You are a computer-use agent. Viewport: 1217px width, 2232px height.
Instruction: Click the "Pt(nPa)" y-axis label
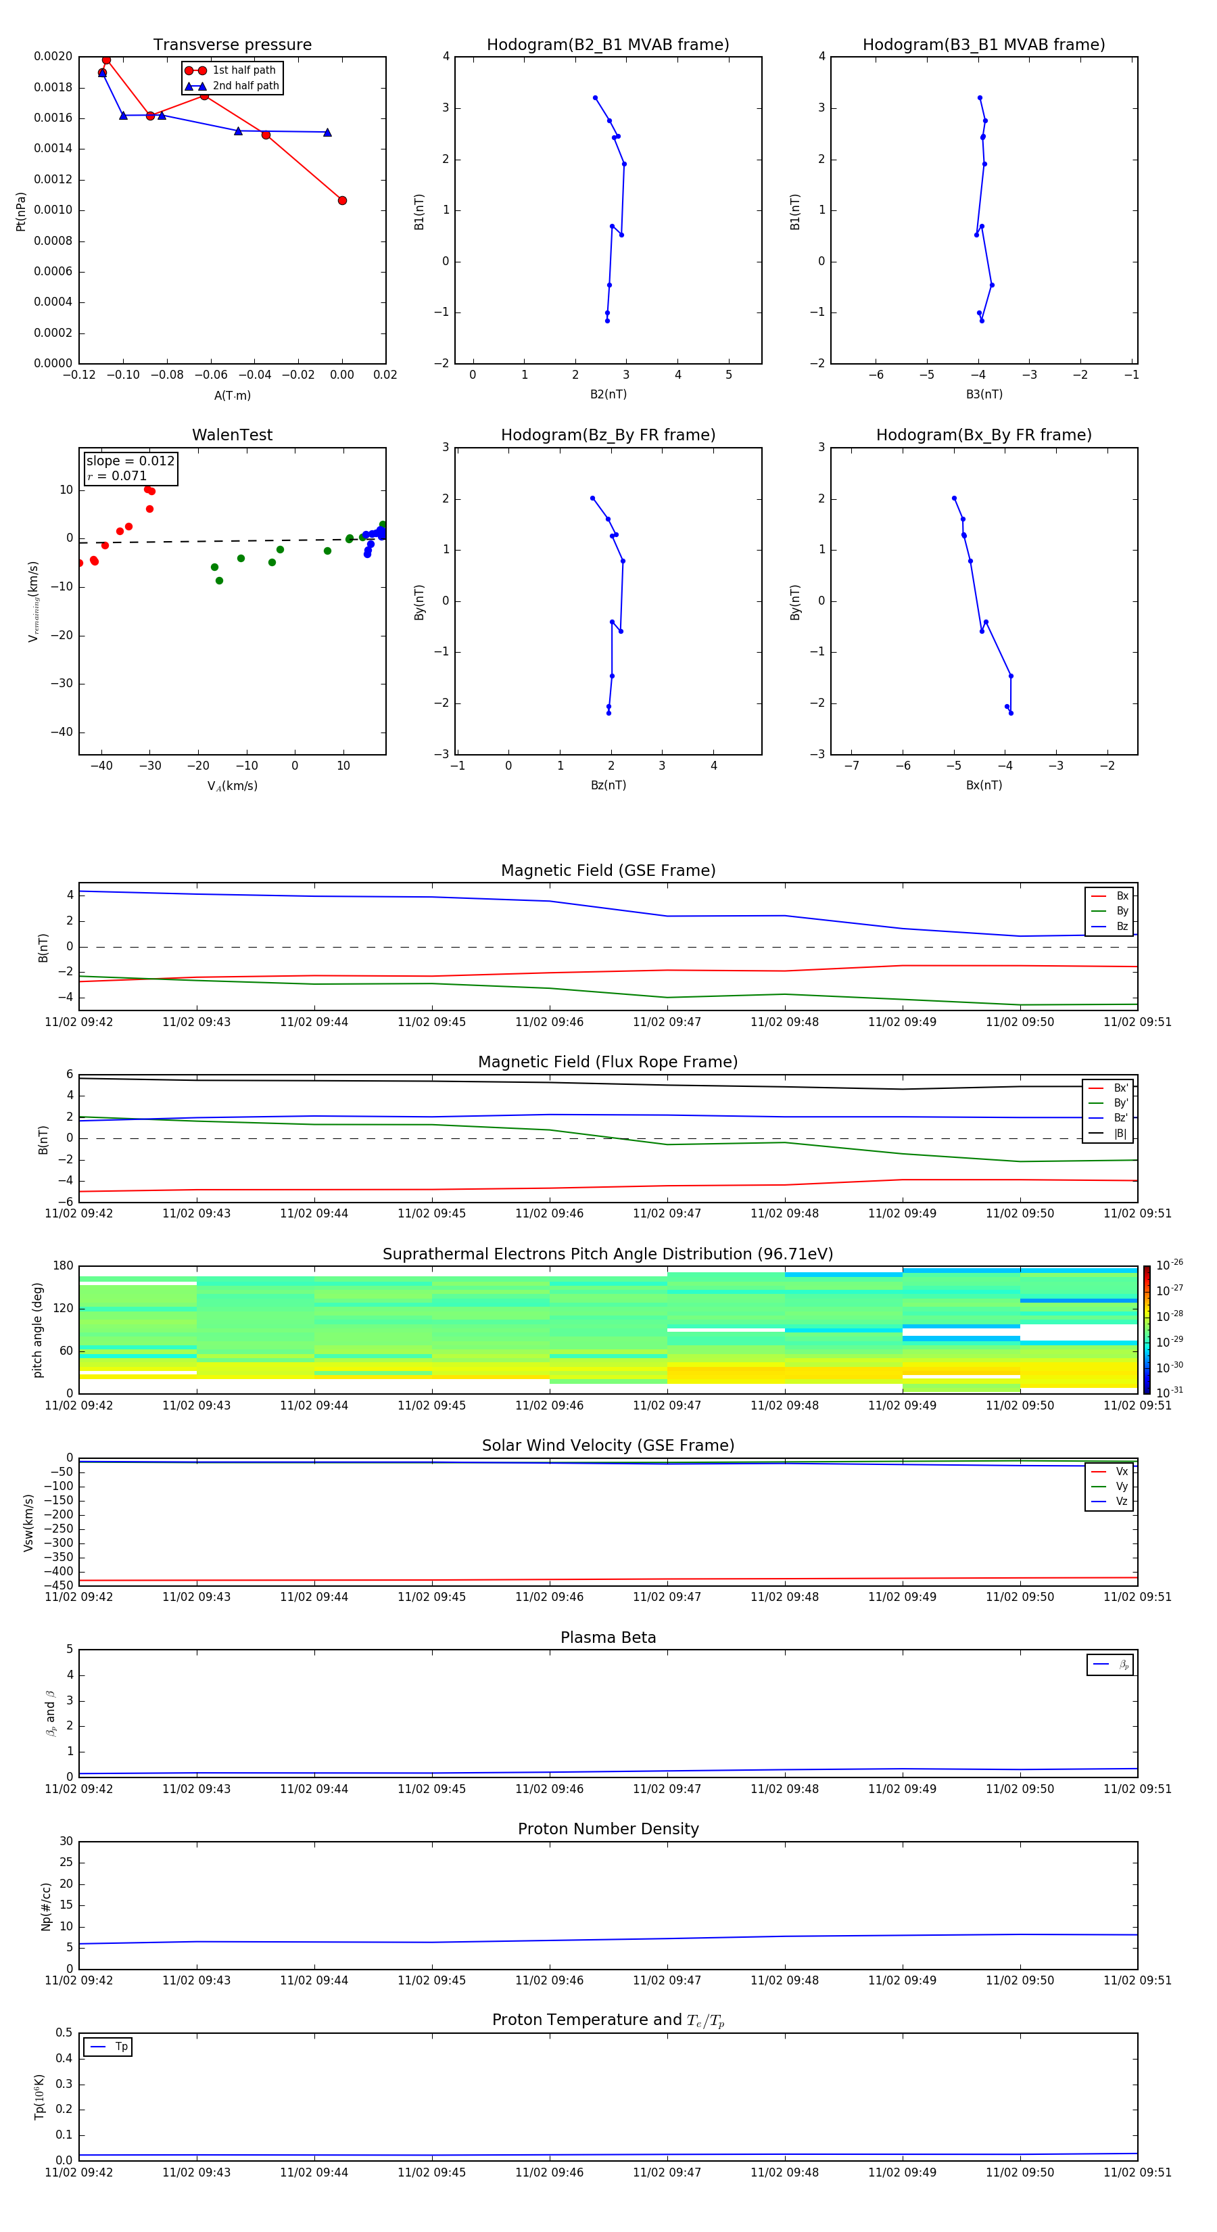21,212
